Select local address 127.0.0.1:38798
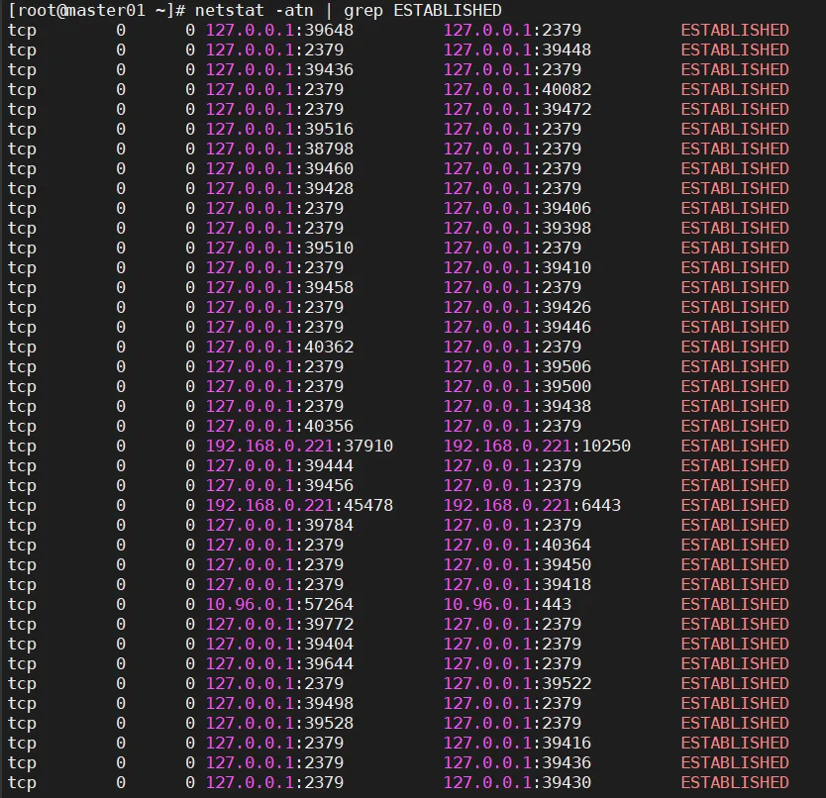 coord(279,150)
